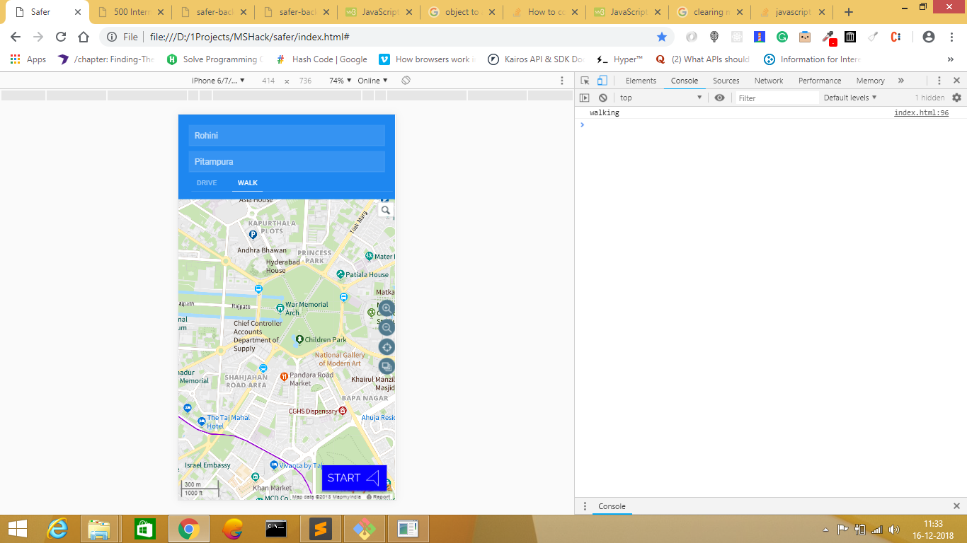Click the Rohini source input field
The image size is (967, 543).
(x=287, y=136)
